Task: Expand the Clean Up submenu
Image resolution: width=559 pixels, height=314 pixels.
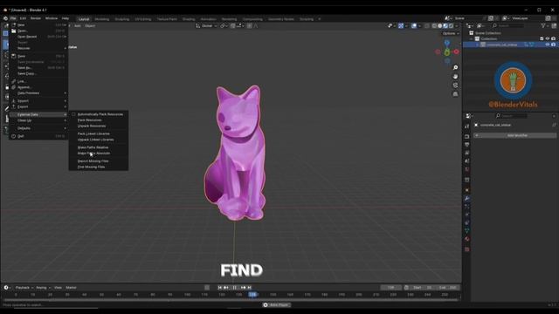Action: point(38,120)
